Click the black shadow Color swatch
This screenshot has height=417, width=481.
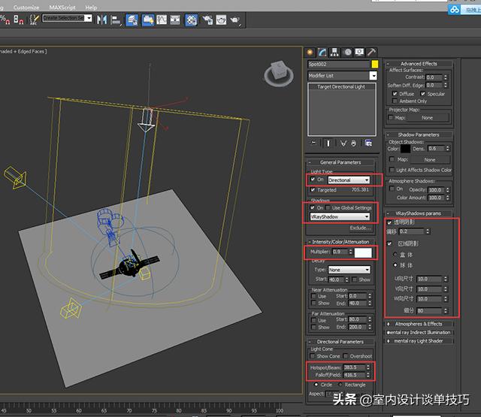[x=405, y=149]
